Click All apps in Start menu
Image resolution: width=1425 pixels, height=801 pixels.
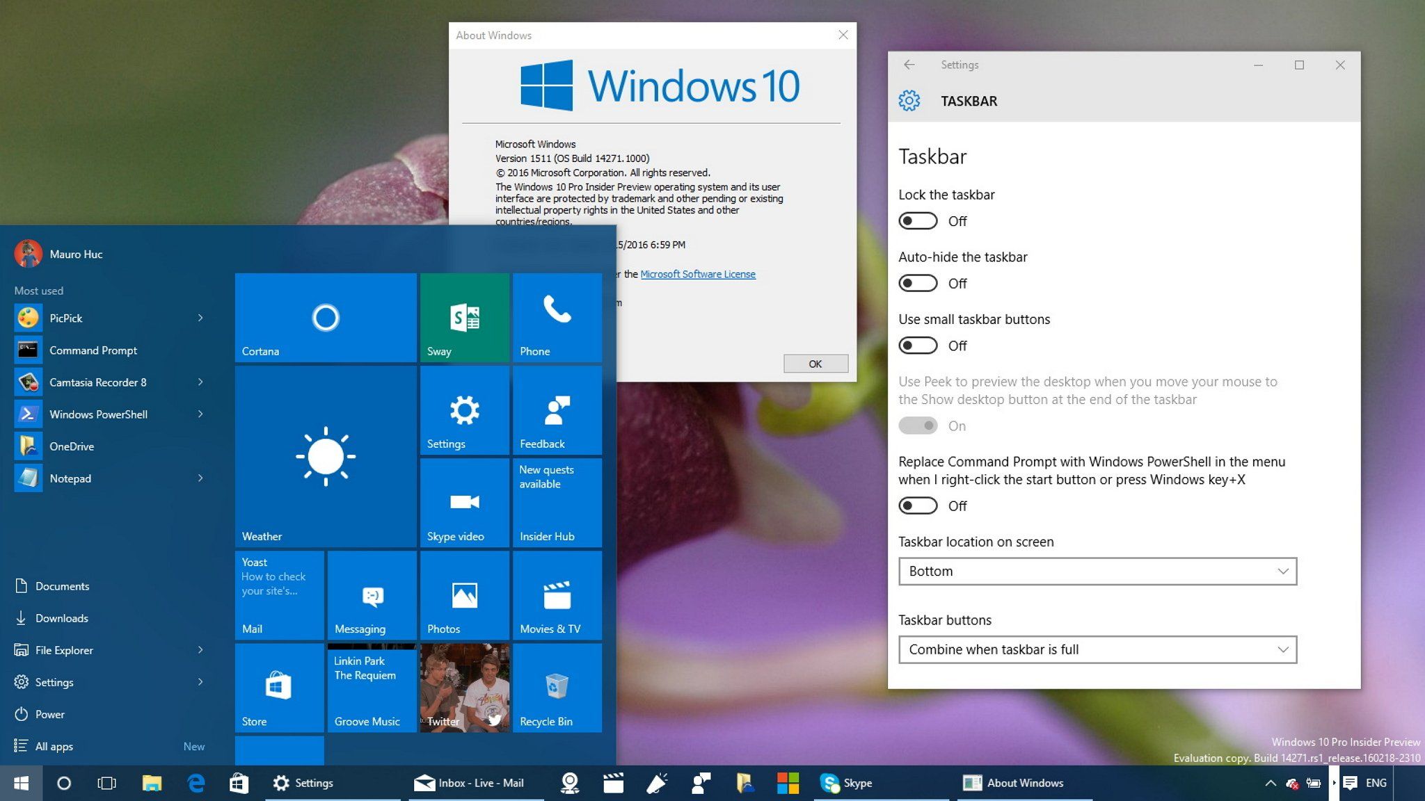[x=54, y=746]
